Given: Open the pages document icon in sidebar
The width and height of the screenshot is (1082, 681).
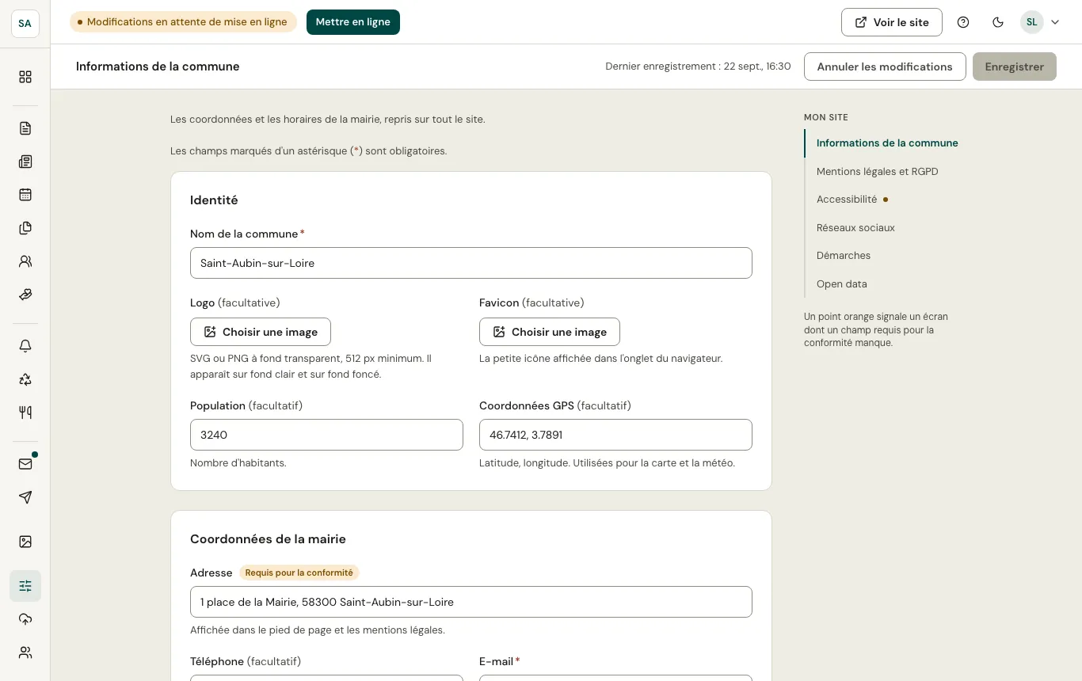Looking at the screenshot, I should [25, 128].
